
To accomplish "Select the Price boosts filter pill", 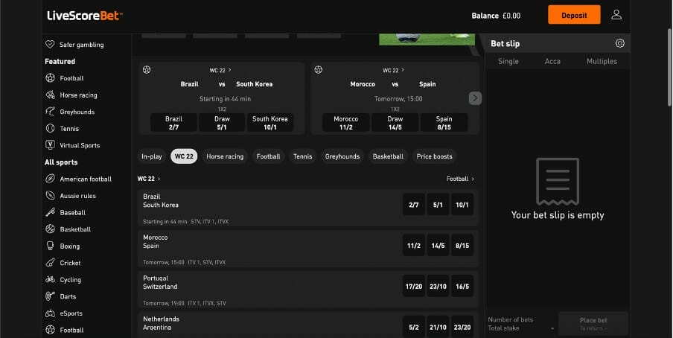I will pyautogui.click(x=434, y=156).
